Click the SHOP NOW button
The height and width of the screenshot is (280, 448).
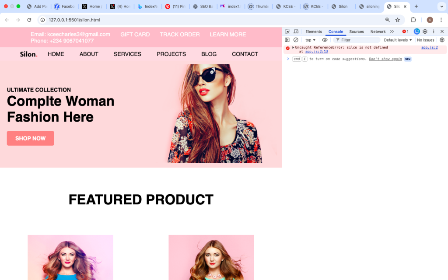pos(31,138)
